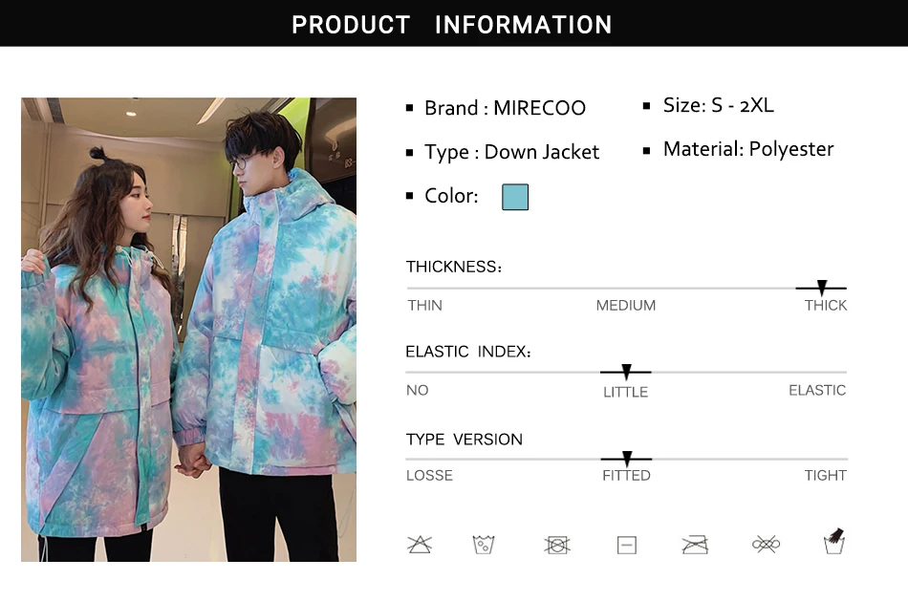Click the Brand : MIRECOO text
This screenshot has width=908, height=602.
(x=505, y=108)
